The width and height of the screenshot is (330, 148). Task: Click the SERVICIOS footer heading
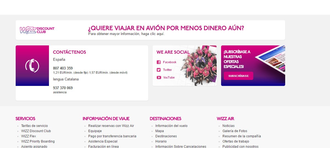pos(25,119)
